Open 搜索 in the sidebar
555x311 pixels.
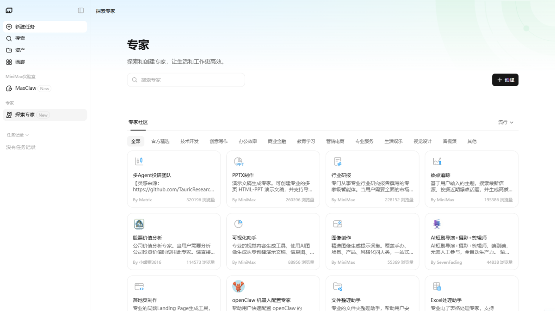click(x=20, y=38)
